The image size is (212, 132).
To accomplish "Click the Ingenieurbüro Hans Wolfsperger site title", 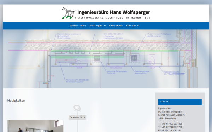I will (114, 12).
